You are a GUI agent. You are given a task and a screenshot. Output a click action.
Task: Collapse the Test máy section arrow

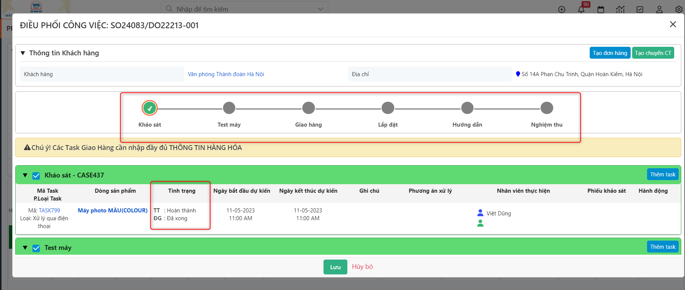[x=25, y=248]
